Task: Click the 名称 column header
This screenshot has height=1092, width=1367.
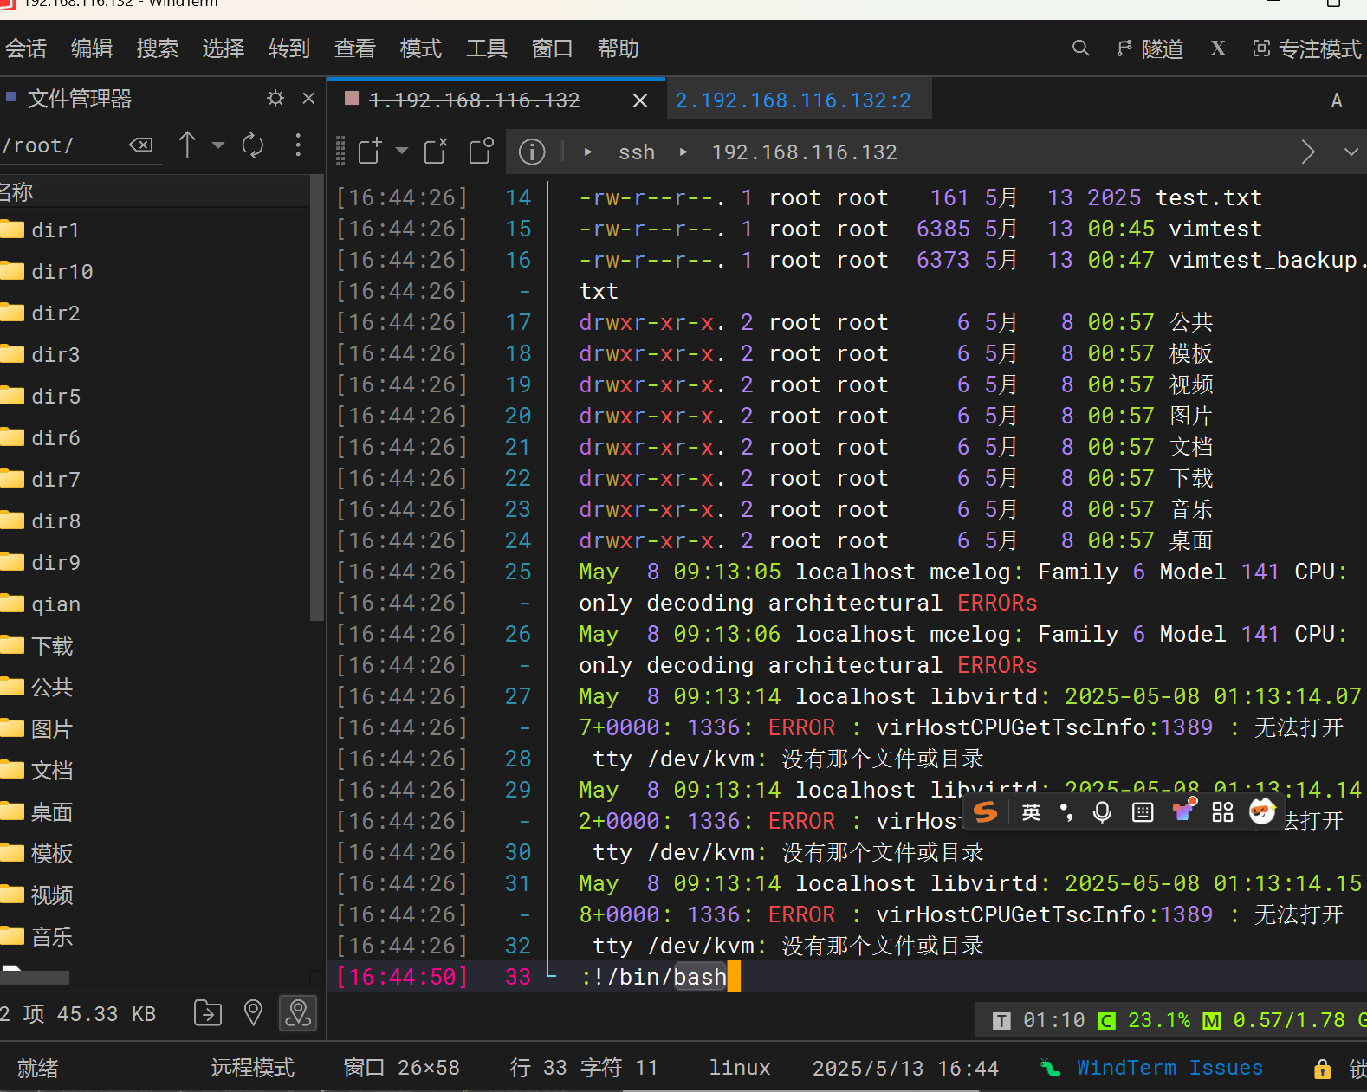Action: coord(154,191)
